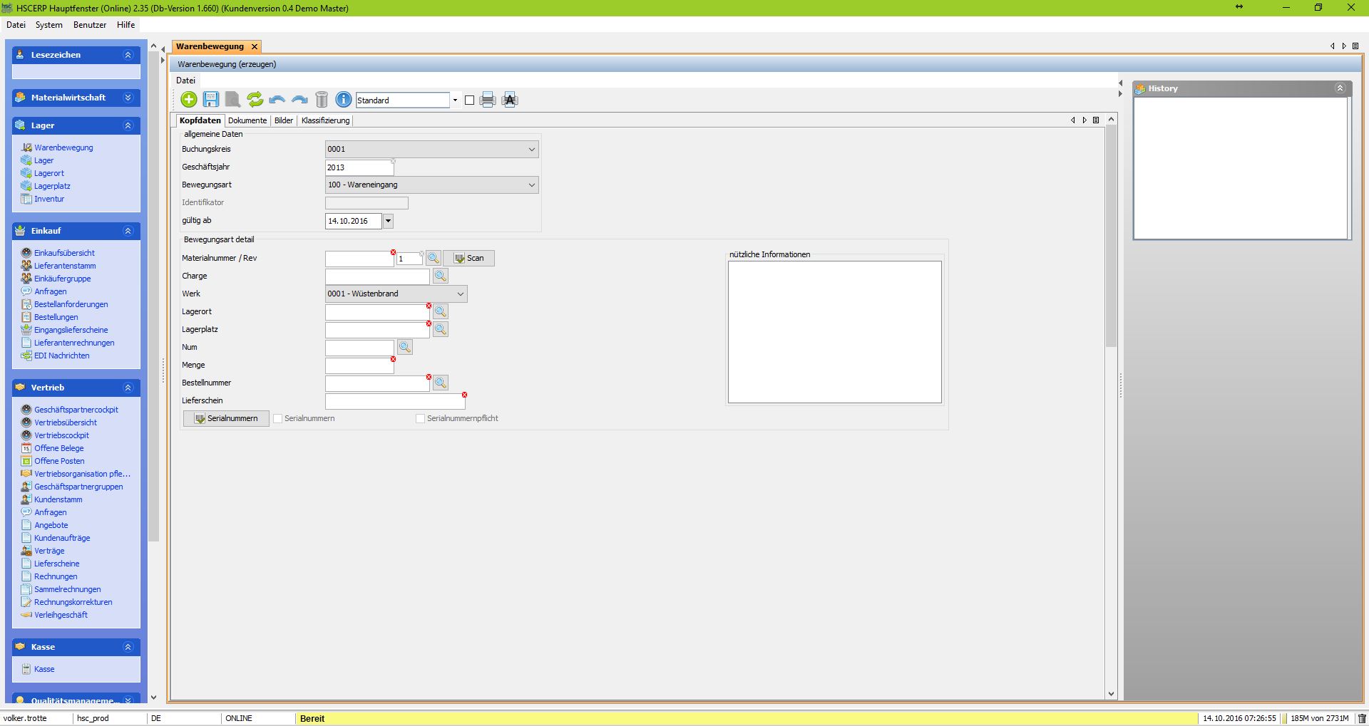Click the magnifier lookup icon beside Charge
The image size is (1369, 726).
(x=441, y=276)
